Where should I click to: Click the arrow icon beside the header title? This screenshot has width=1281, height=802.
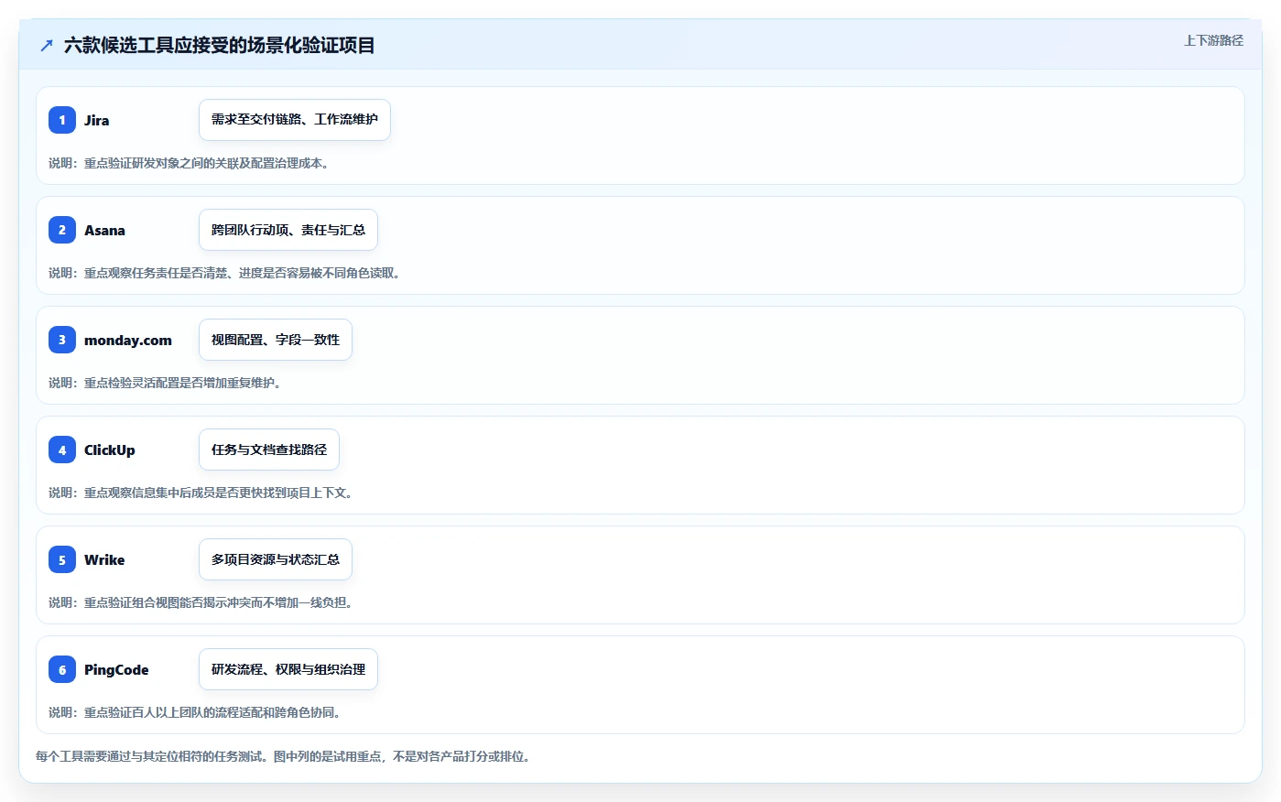coord(47,45)
